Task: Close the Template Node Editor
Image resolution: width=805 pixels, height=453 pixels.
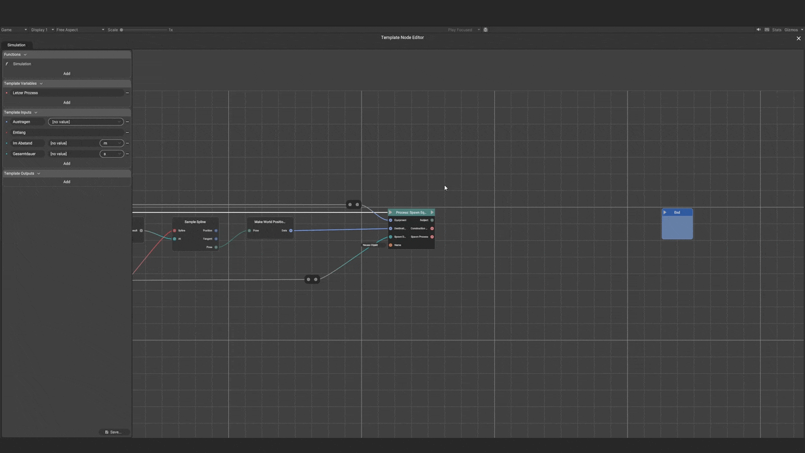Action: [799, 38]
